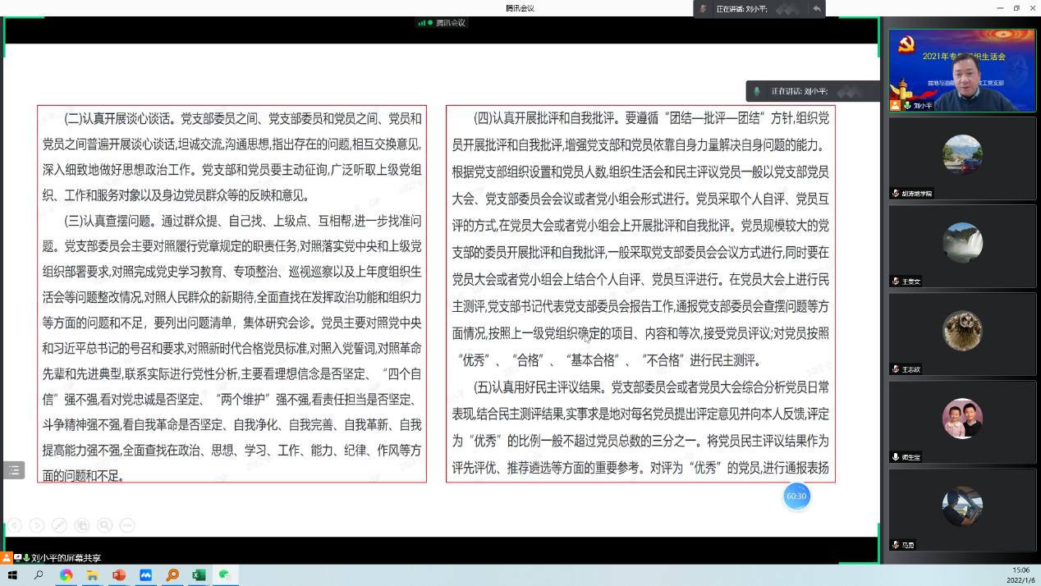Viewport: 1041px width, 586px height.
Task: Click the 60:30 timer bubble
Action: click(796, 496)
